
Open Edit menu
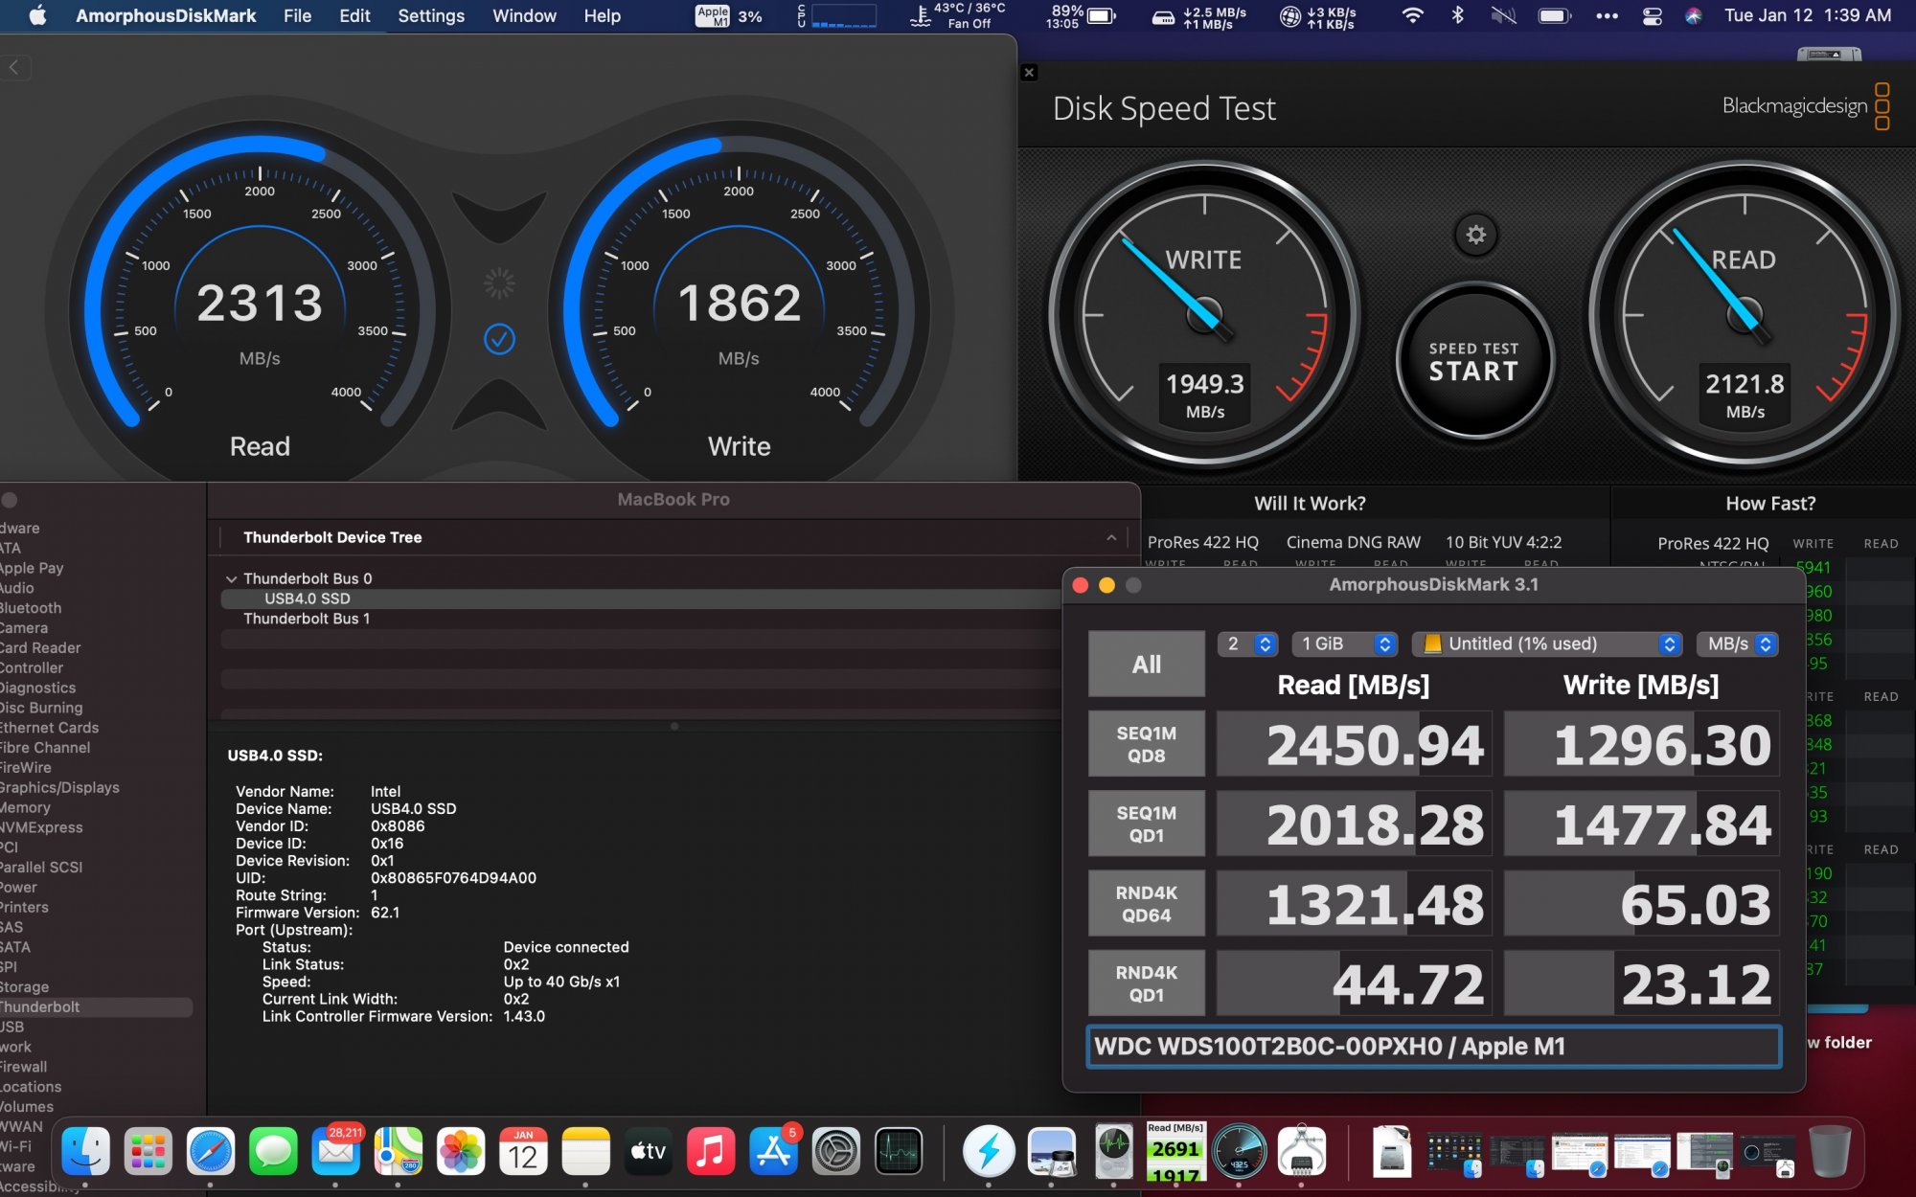coord(354,15)
